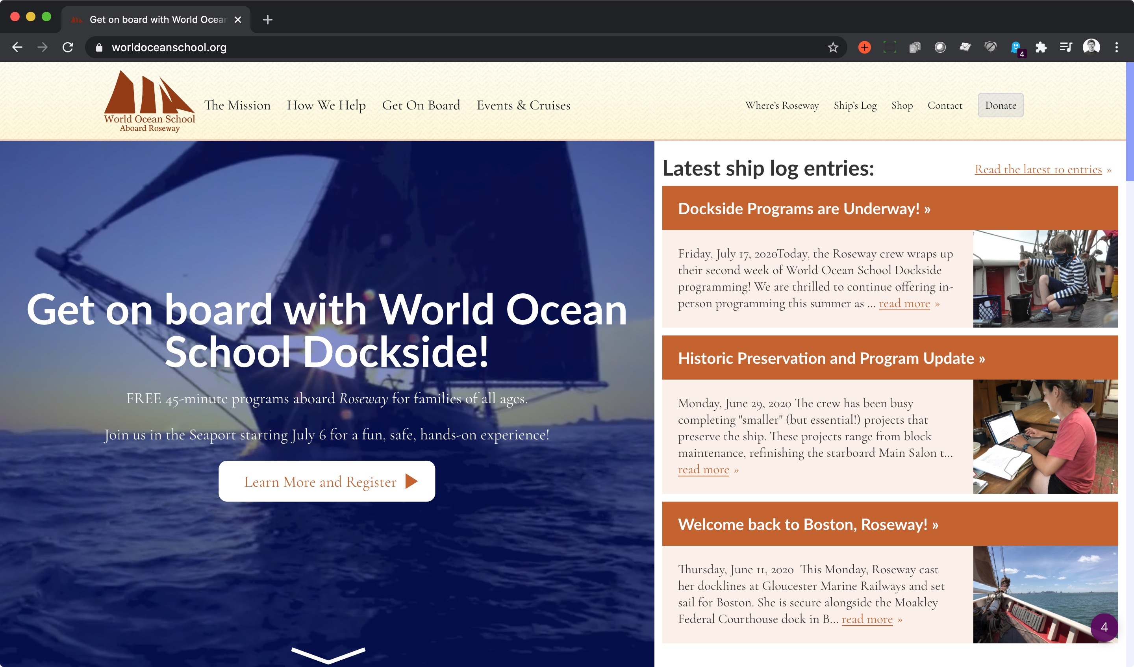Open the Ship's Log page
This screenshot has height=667, width=1134.
(855, 105)
